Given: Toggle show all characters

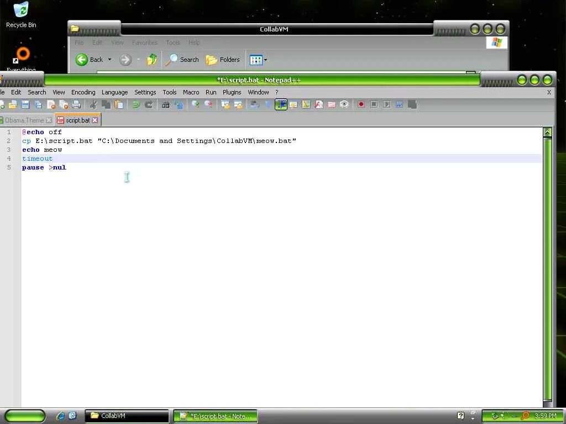Looking at the screenshot, I should pos(268,104).
